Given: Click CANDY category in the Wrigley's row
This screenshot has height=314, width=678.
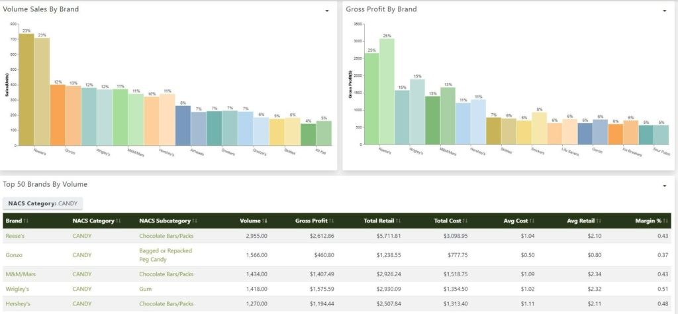Looking at the screenshot, I should click(82, 289).
